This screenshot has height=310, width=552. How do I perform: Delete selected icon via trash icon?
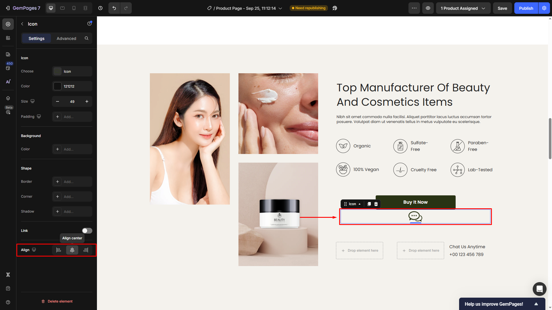(x=376, y=204)
